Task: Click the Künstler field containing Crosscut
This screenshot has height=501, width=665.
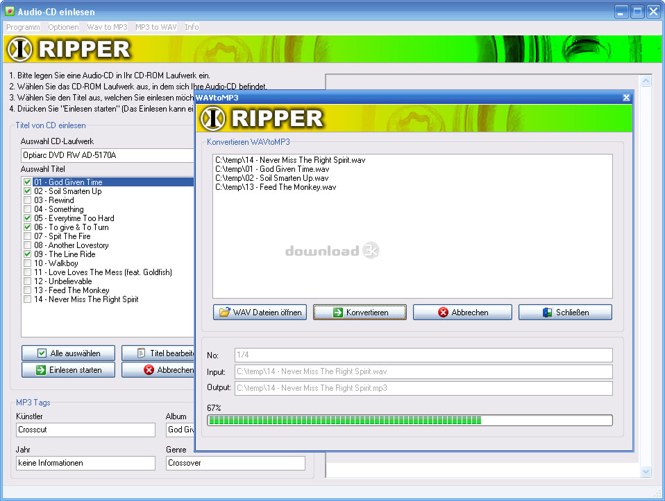Action: point(85,430)
